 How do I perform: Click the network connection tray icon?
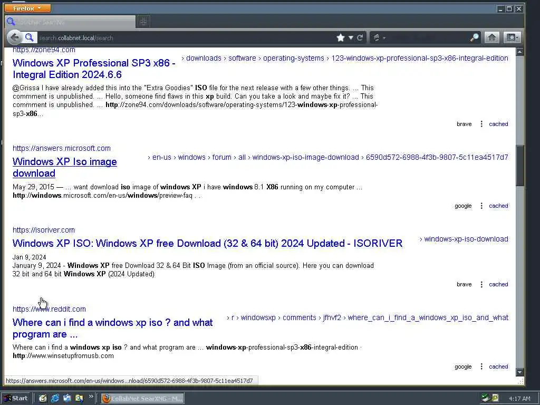(486, 398)
